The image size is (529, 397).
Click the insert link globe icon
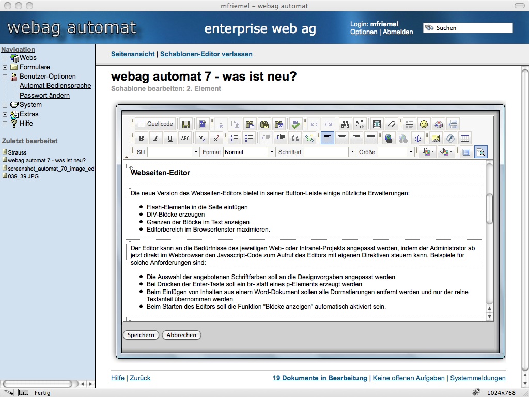pos(389,138)
